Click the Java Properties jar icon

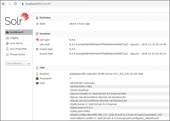7,49
